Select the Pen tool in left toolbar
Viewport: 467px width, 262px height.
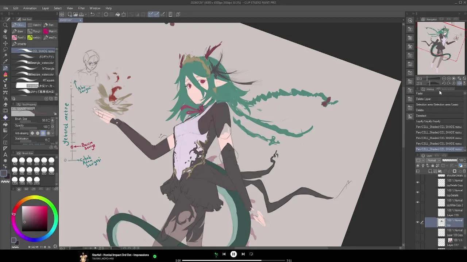coord(5,68)
